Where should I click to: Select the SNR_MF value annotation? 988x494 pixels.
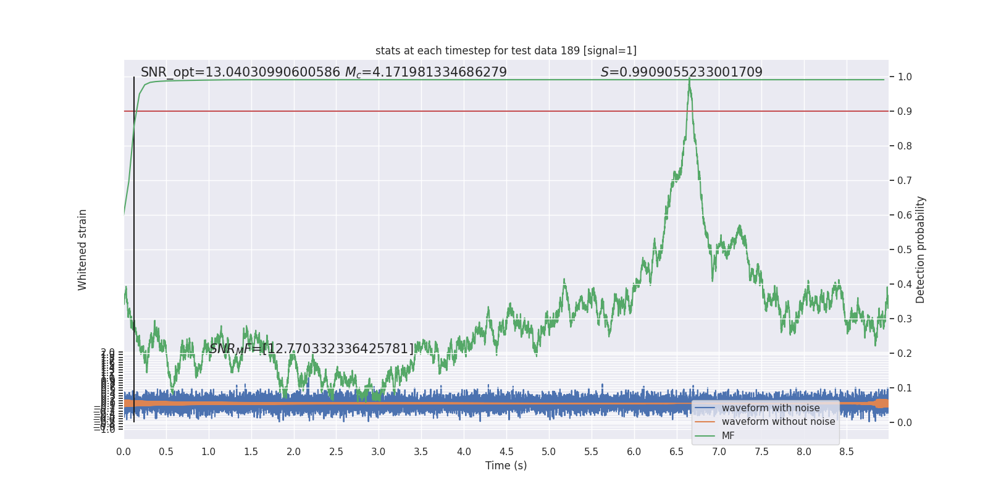pyautogui.click(x=312, y=349)
